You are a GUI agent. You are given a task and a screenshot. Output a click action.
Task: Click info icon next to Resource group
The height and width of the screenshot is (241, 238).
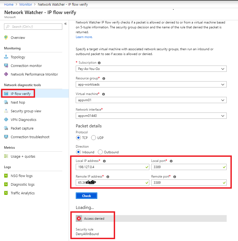point(104,79)
